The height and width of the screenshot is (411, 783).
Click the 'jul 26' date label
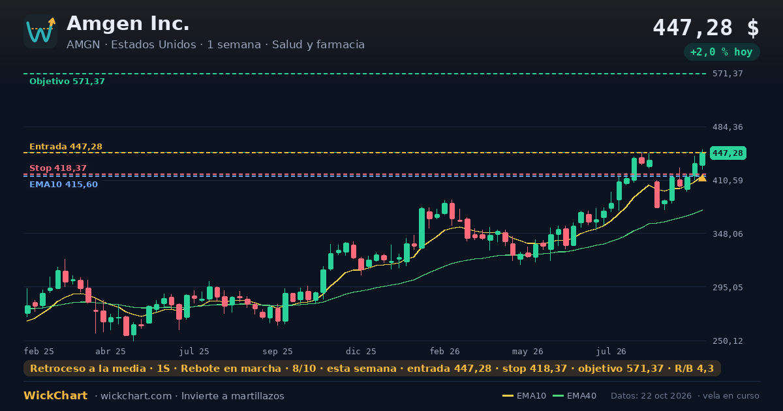point(612,351)
